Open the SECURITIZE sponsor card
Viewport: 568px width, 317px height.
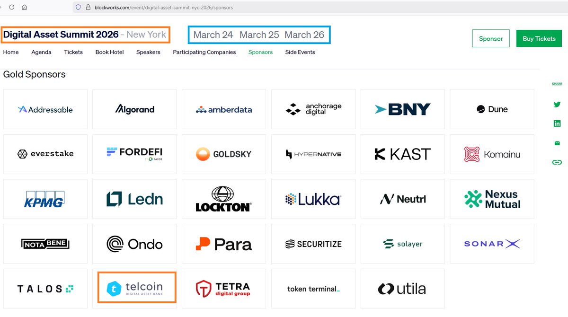(313, 244)
